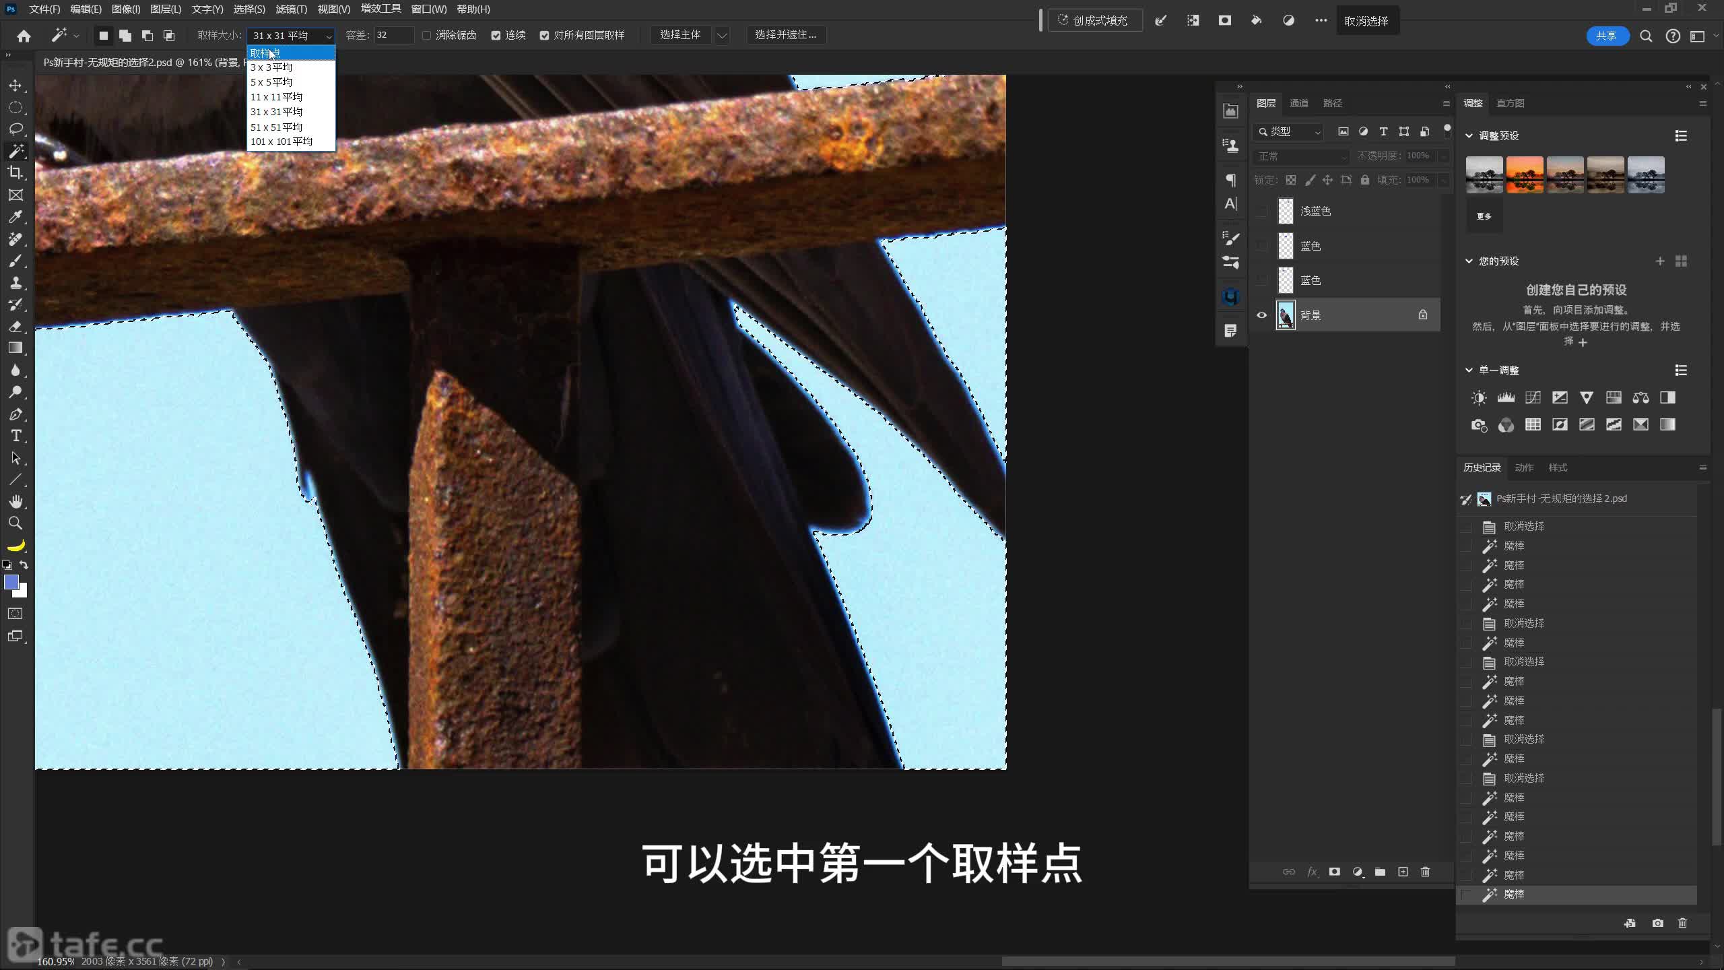Click the delete layer trash icon

(x=1425, y=872)
